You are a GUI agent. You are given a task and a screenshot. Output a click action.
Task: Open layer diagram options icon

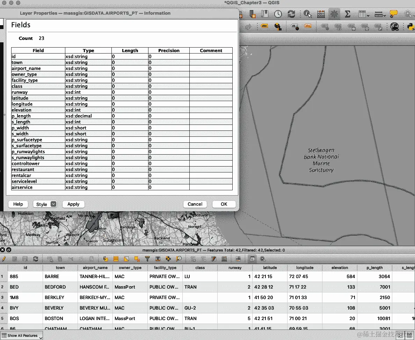(278, 27)
